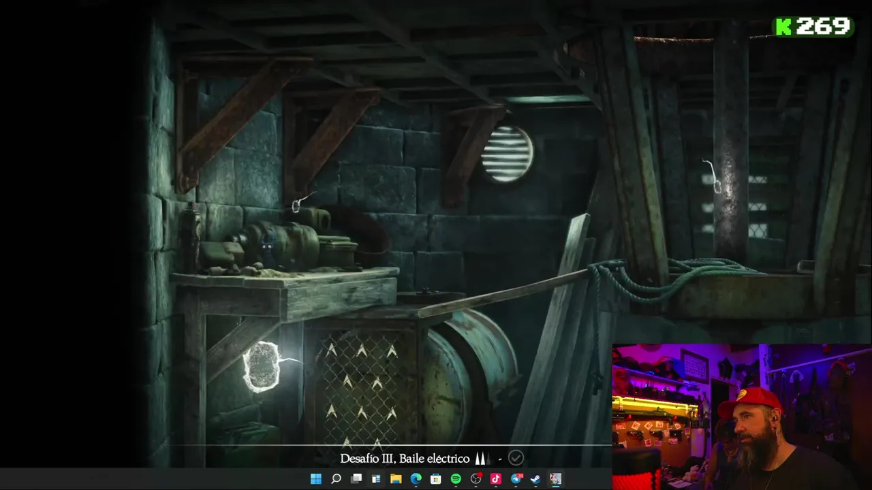Click the Kick viewer count 269
The height and width of the screenshot is (490, 872).
[823, 27]
